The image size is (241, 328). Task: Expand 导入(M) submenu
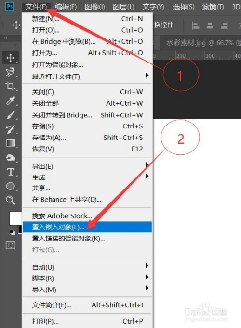coord(87,290)
